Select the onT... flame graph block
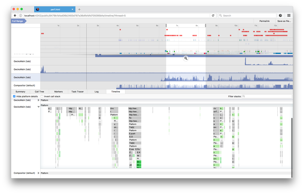The width and height of the screenshot is (304, 194). pos(216,112)
